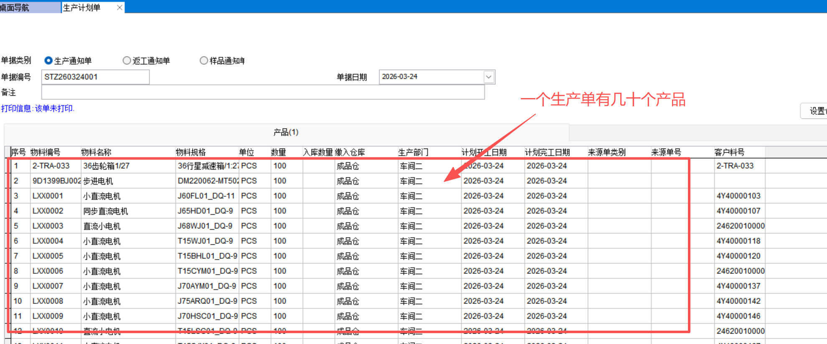The image size is (827, 344).
Task: Close the 生产计划单 tab
Action: [119, 8]
